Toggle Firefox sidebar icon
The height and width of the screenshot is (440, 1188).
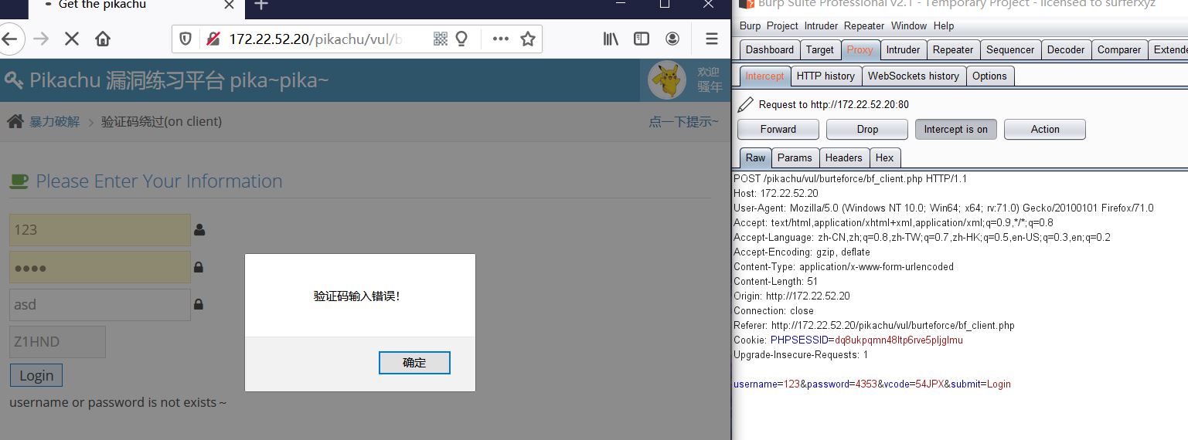click(x=642, y=39)
